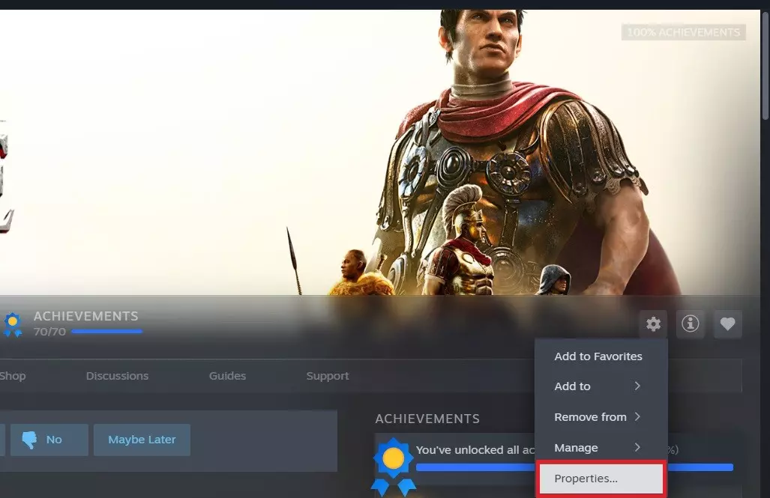Click the You've unlocked all text
The width and height of the screenshot is (770, 498).
coord(475,450)
